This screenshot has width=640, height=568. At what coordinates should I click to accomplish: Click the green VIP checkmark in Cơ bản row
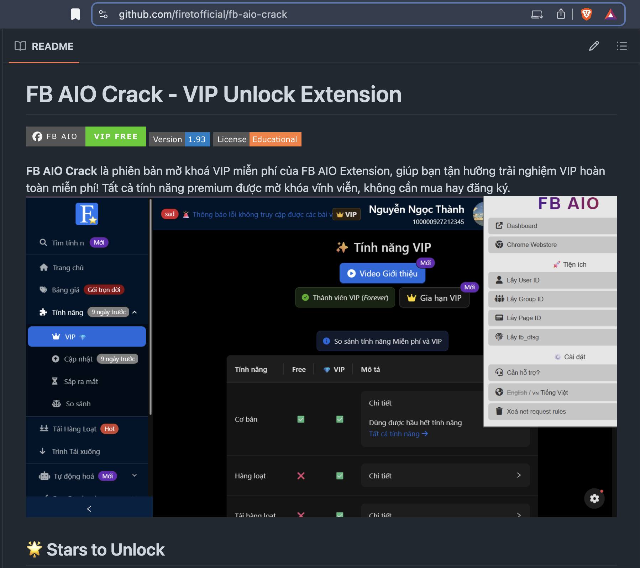pos(340,419)
